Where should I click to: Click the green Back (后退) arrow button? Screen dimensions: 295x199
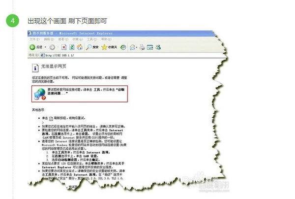coord(32,47)
